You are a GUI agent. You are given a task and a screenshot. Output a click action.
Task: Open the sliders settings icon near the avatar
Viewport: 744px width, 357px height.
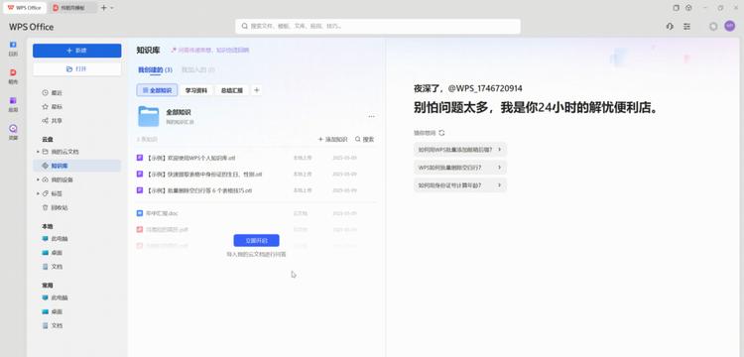pos(686,27)
